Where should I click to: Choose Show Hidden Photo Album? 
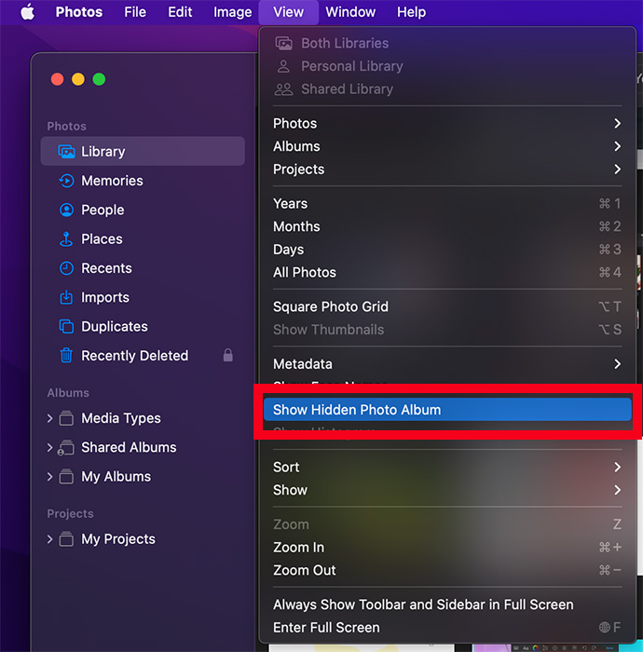[447, 410]
